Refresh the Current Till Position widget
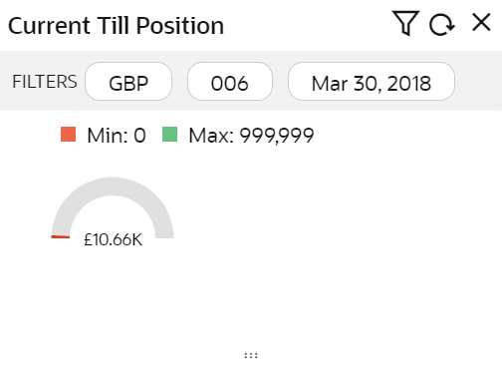The image size is (502, 372). tap(442, 25)
